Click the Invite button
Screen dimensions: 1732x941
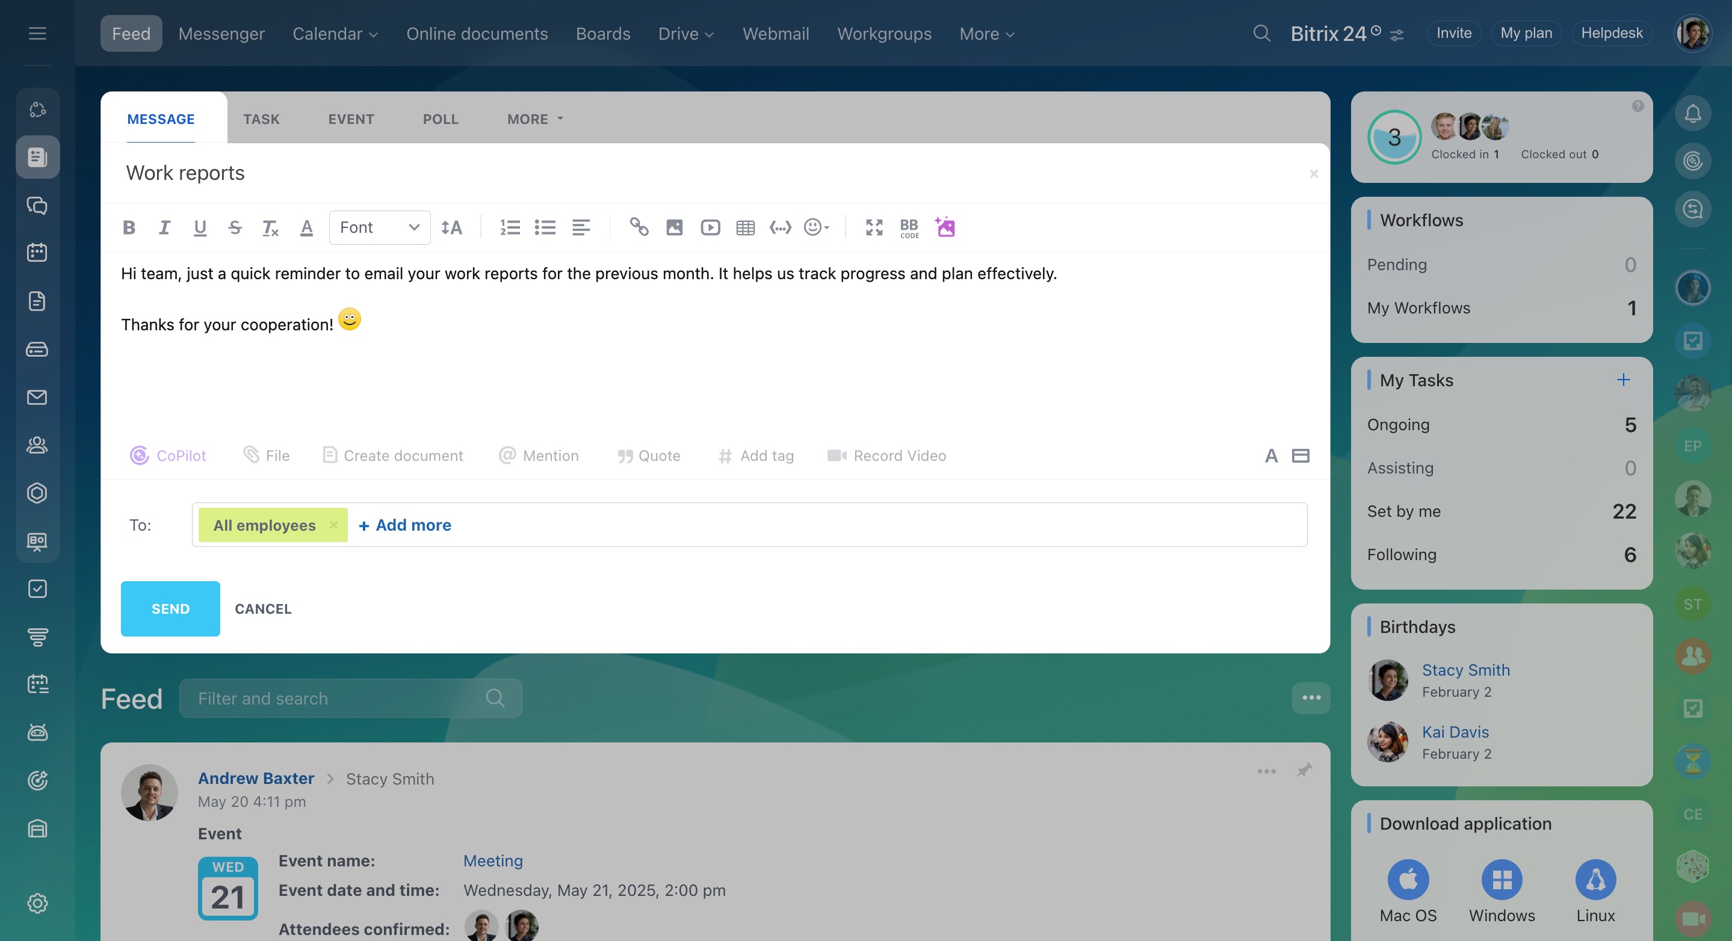click(x=1453, y=33)
